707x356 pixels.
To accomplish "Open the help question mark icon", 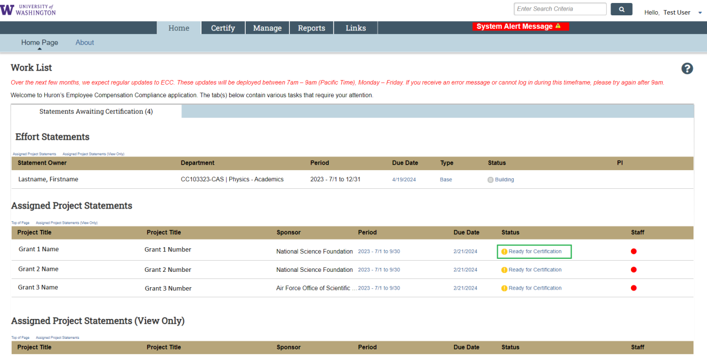I will [x=687, y=68].
